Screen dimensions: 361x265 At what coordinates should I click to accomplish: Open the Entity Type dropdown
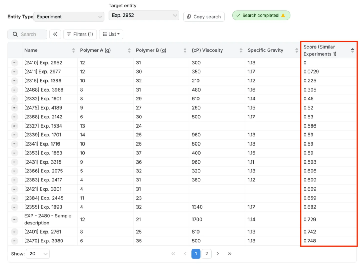(69, 17)
